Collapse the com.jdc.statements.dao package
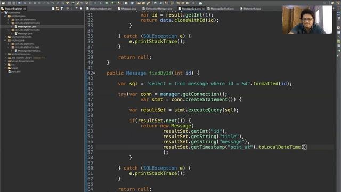The image size is (341, 192). [9, 23]
